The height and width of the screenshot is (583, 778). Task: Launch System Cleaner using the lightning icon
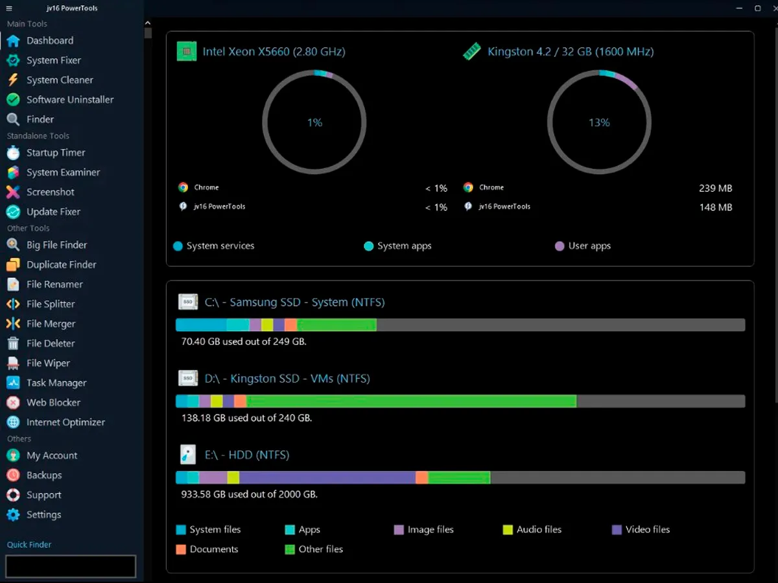(13, 80)
